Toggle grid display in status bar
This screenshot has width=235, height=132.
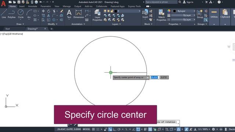(x=93, y=129)
